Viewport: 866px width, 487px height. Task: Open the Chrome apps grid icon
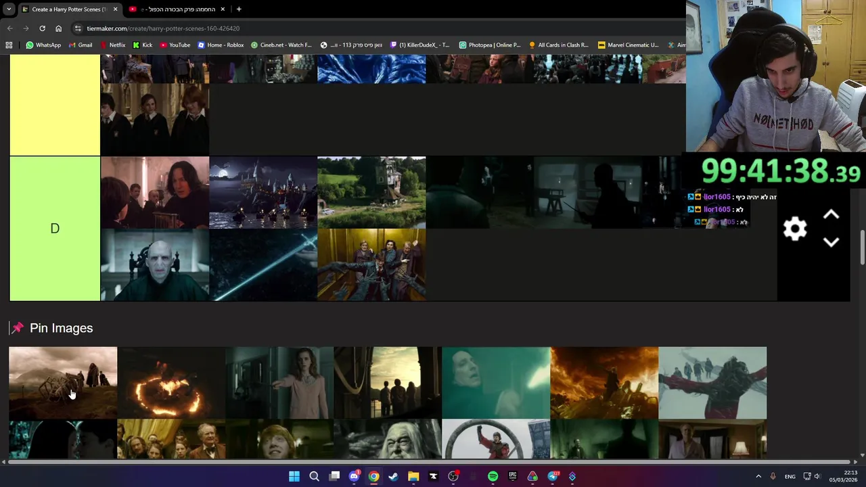tap(9, 45)
